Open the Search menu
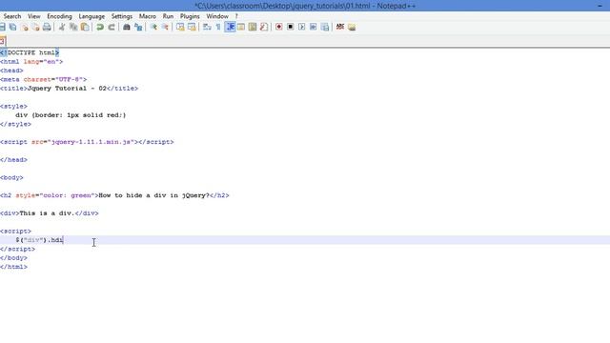Image resolution: width=610 pixels, height=343 pixels. [x=12, y=16]
